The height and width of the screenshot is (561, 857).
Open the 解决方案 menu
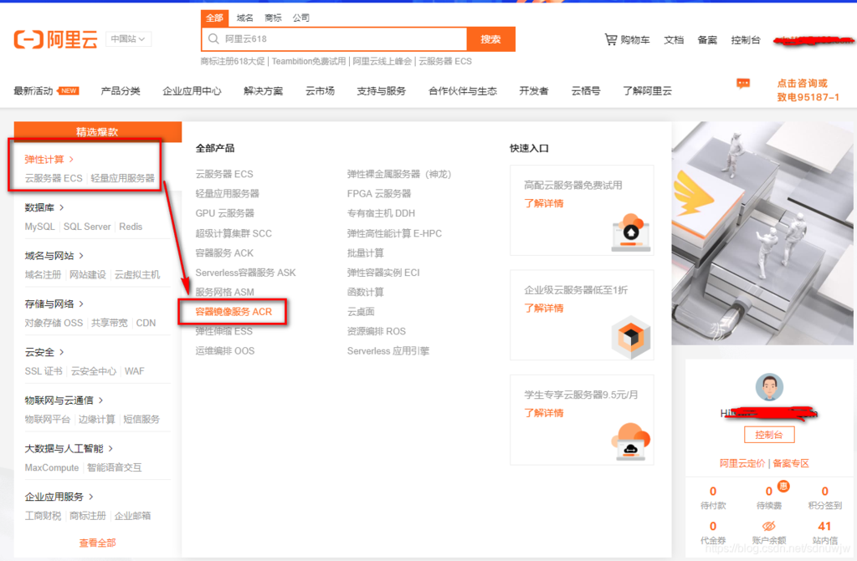[x=264, y=90]
